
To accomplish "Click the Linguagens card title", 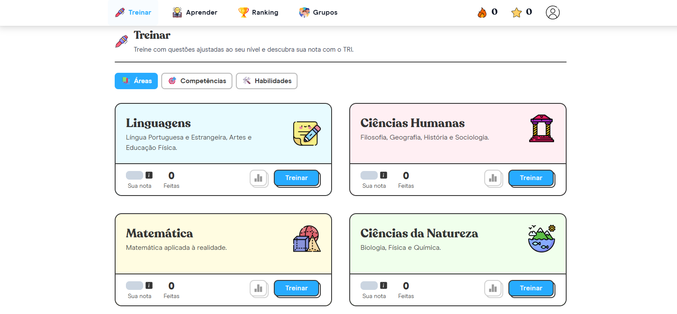I will (158, 124).
